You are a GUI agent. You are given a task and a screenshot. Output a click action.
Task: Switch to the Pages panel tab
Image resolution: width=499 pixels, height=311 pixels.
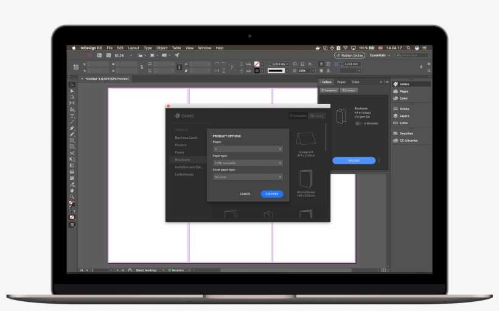coord(341,82)
